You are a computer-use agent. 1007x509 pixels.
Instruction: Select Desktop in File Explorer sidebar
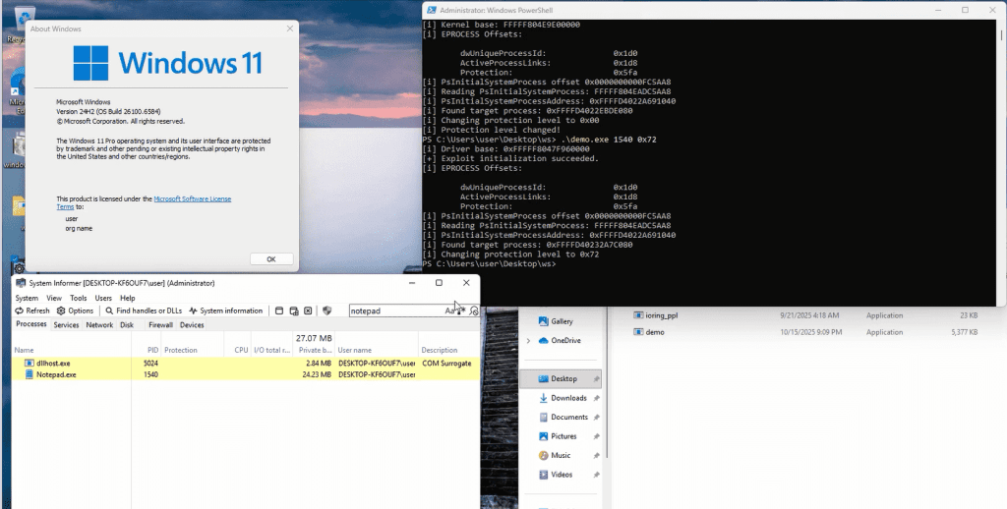point(560,378)
